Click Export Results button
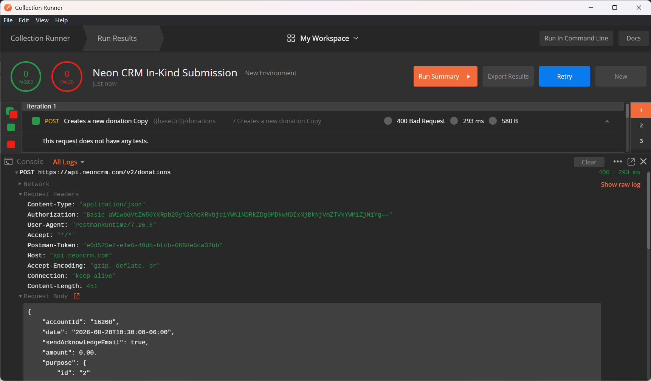 coord(508,76)
